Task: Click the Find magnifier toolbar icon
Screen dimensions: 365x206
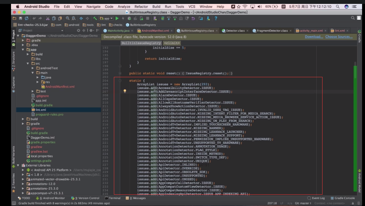Action: pyautogui.click(x=67, y=18)
